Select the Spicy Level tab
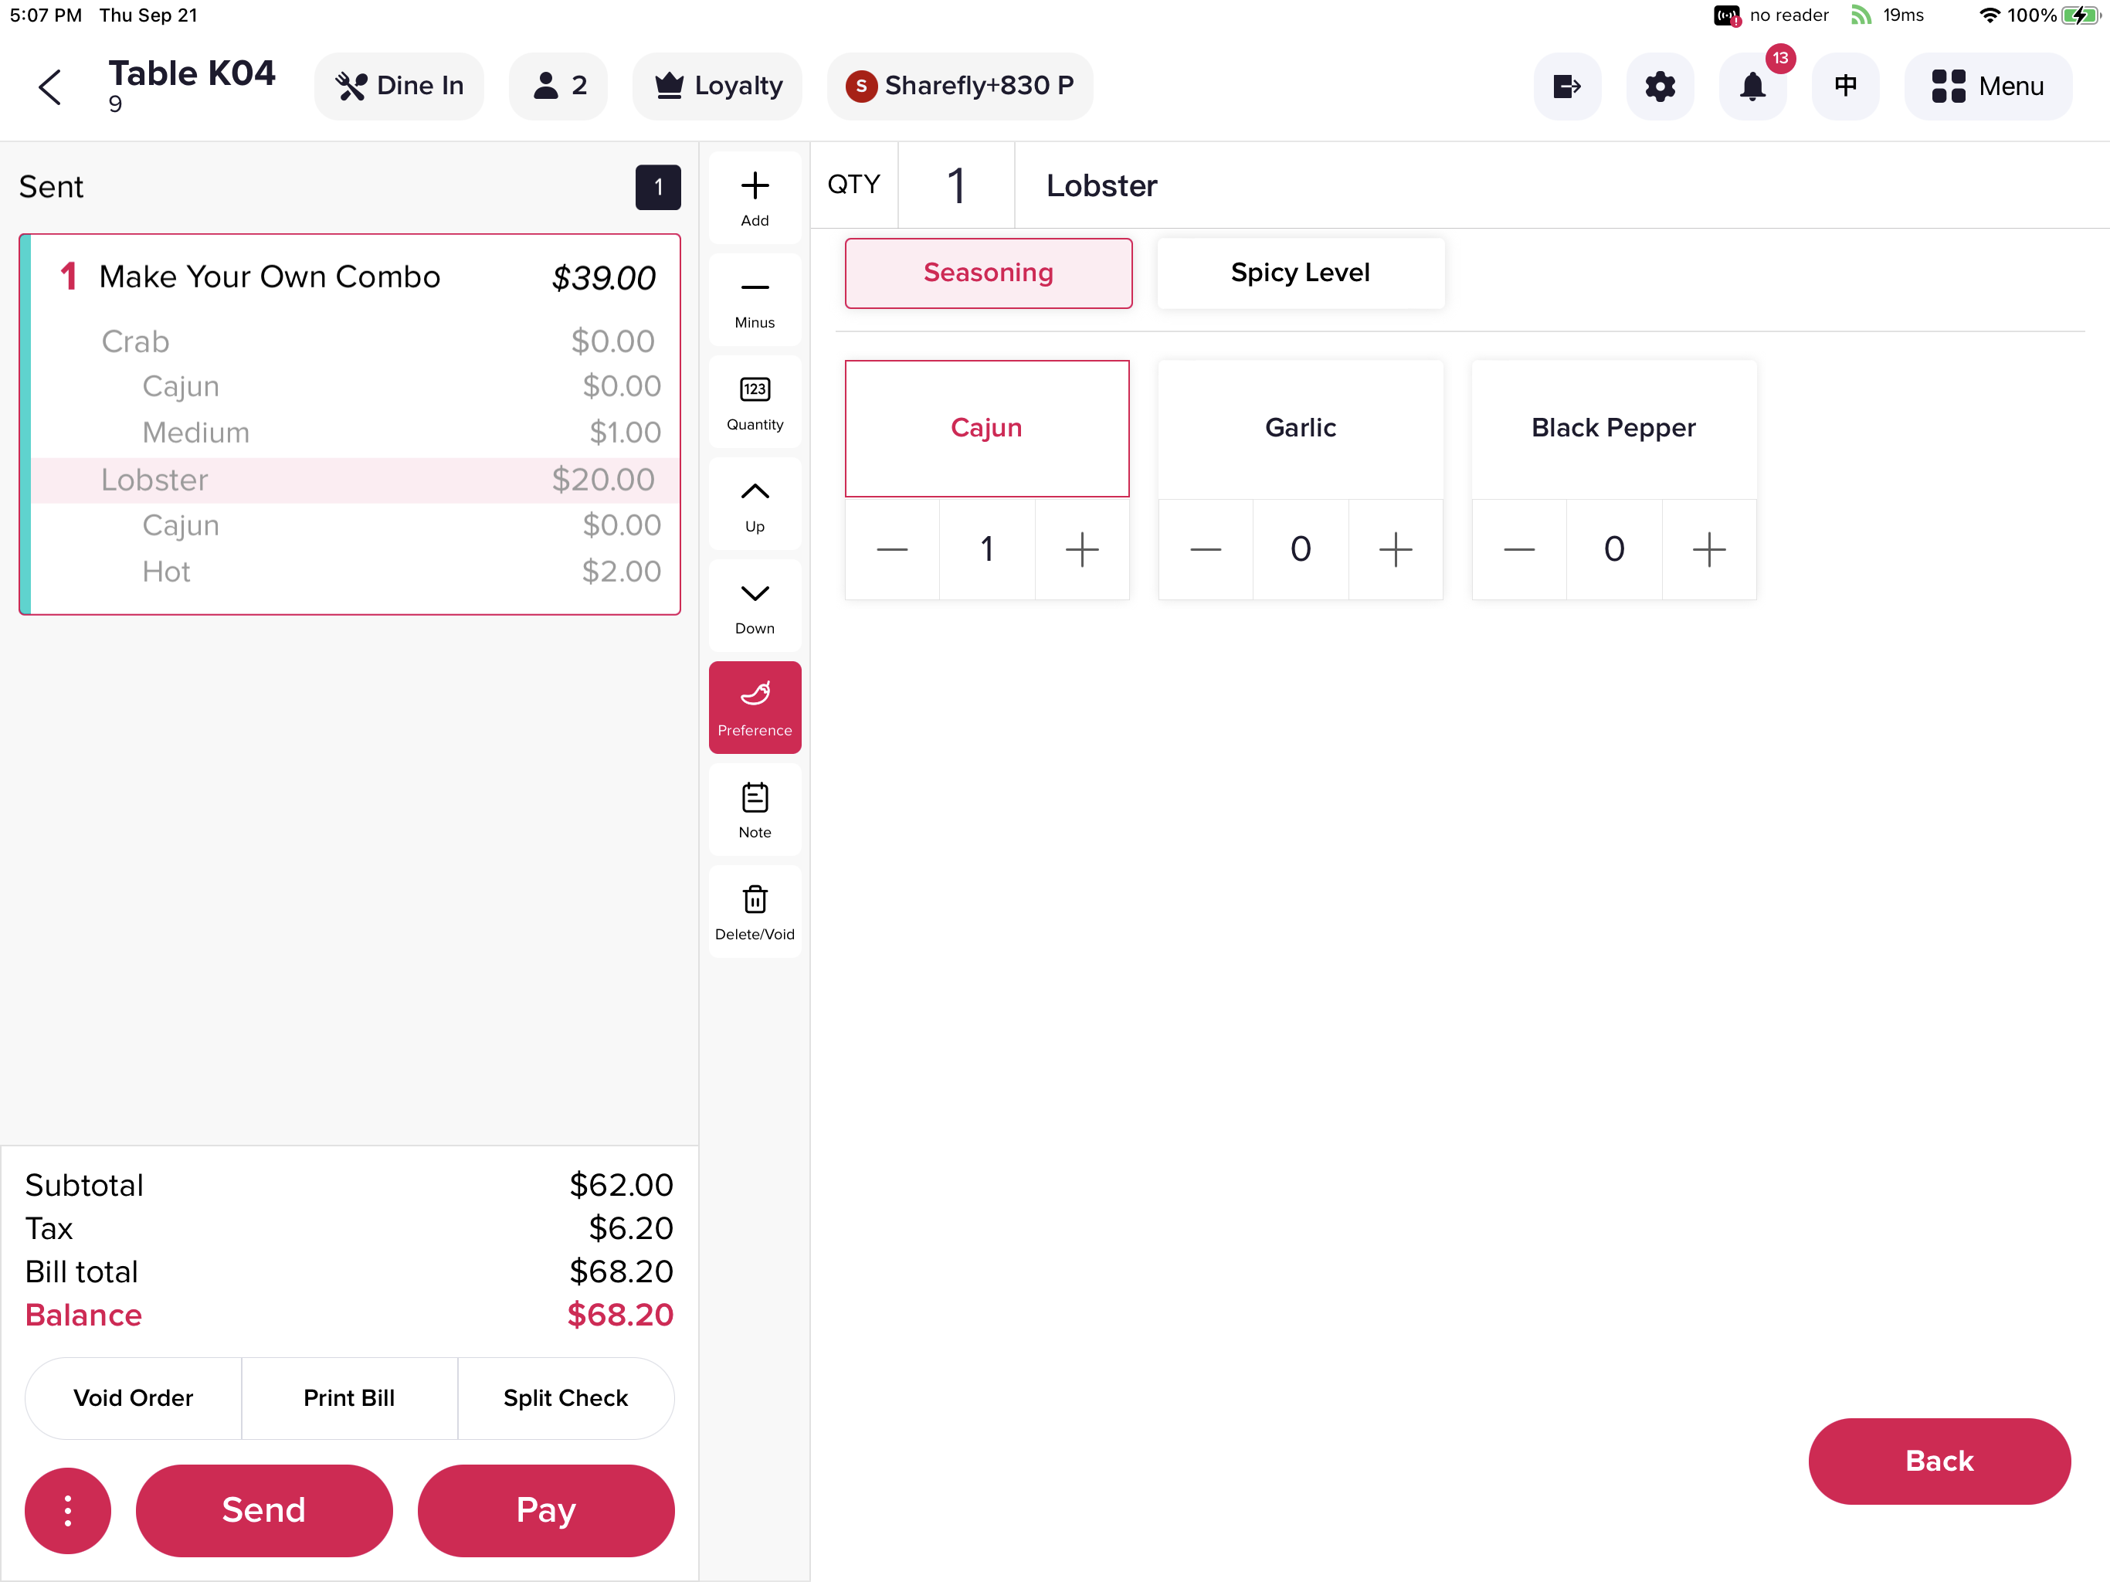This screenshot has width=2110, height=1582. [x=1301, y=273]
